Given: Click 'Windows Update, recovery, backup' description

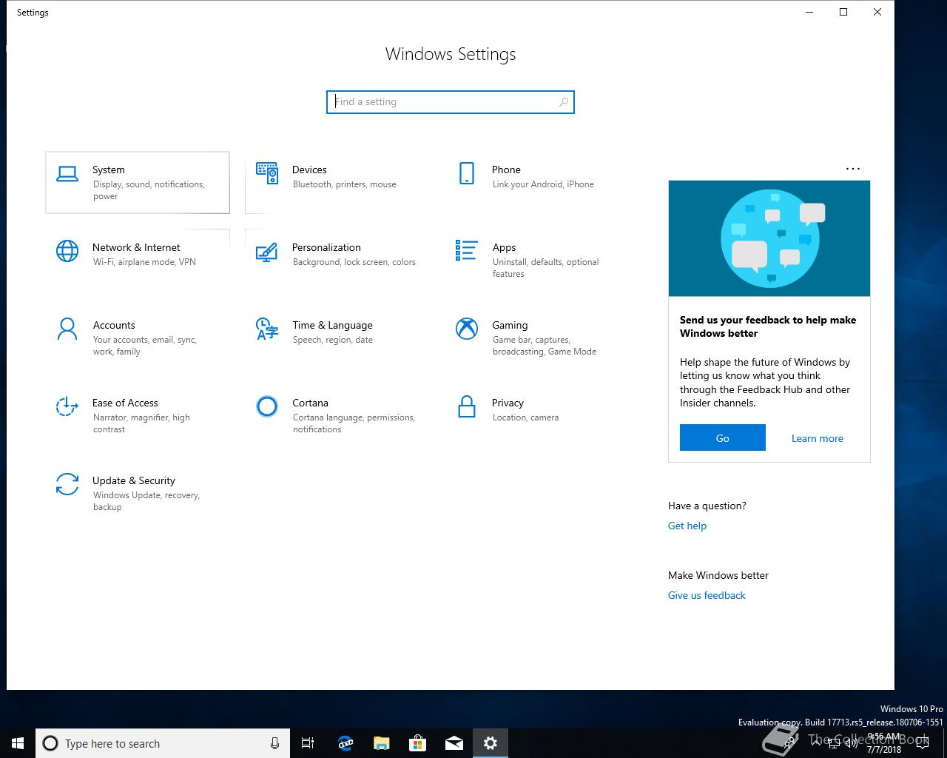Looking at the screenshot, I should coord(146,501).
